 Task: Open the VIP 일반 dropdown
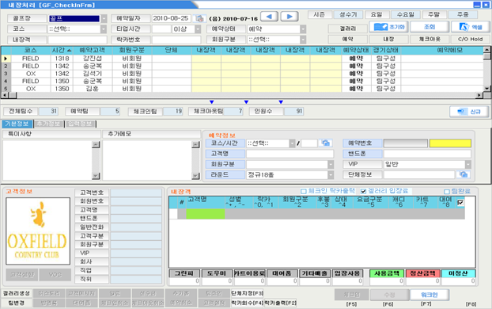tap(468, 164)
